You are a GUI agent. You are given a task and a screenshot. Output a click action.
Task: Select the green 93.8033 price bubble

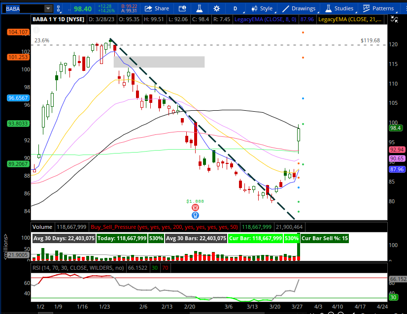click(x=18, y=124)
